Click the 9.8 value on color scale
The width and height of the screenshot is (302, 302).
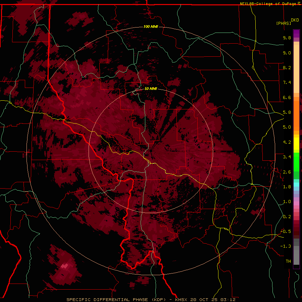[287, 38]
